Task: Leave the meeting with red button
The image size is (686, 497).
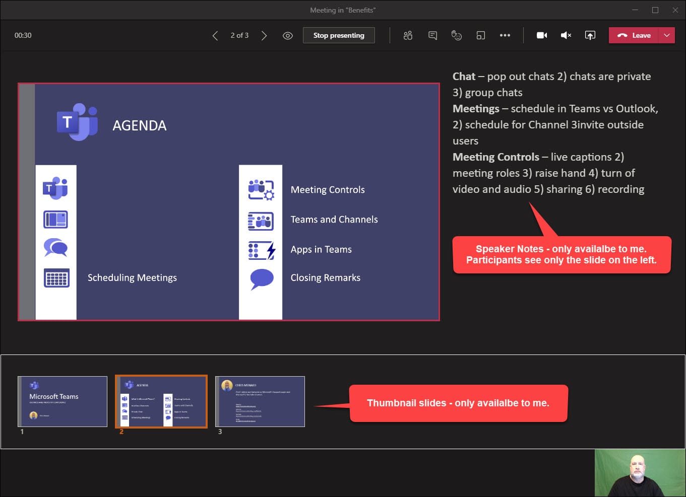Action: click(x=634, y=36)
